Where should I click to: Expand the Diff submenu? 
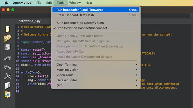(x=96, y=85)
